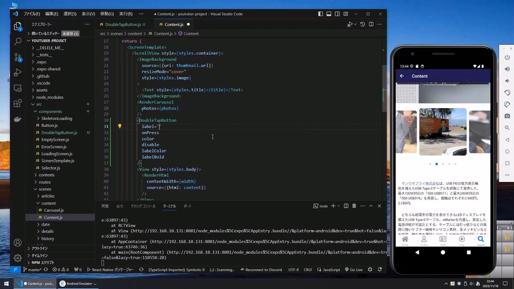The height and width of the screenshot is (289, 514).
Task: Open 表示(V) menu
Action: [88, 14]
